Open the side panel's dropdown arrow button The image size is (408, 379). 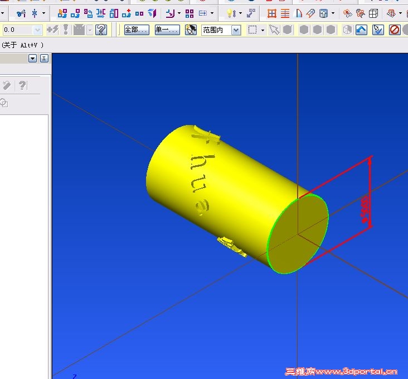[32, 59]
